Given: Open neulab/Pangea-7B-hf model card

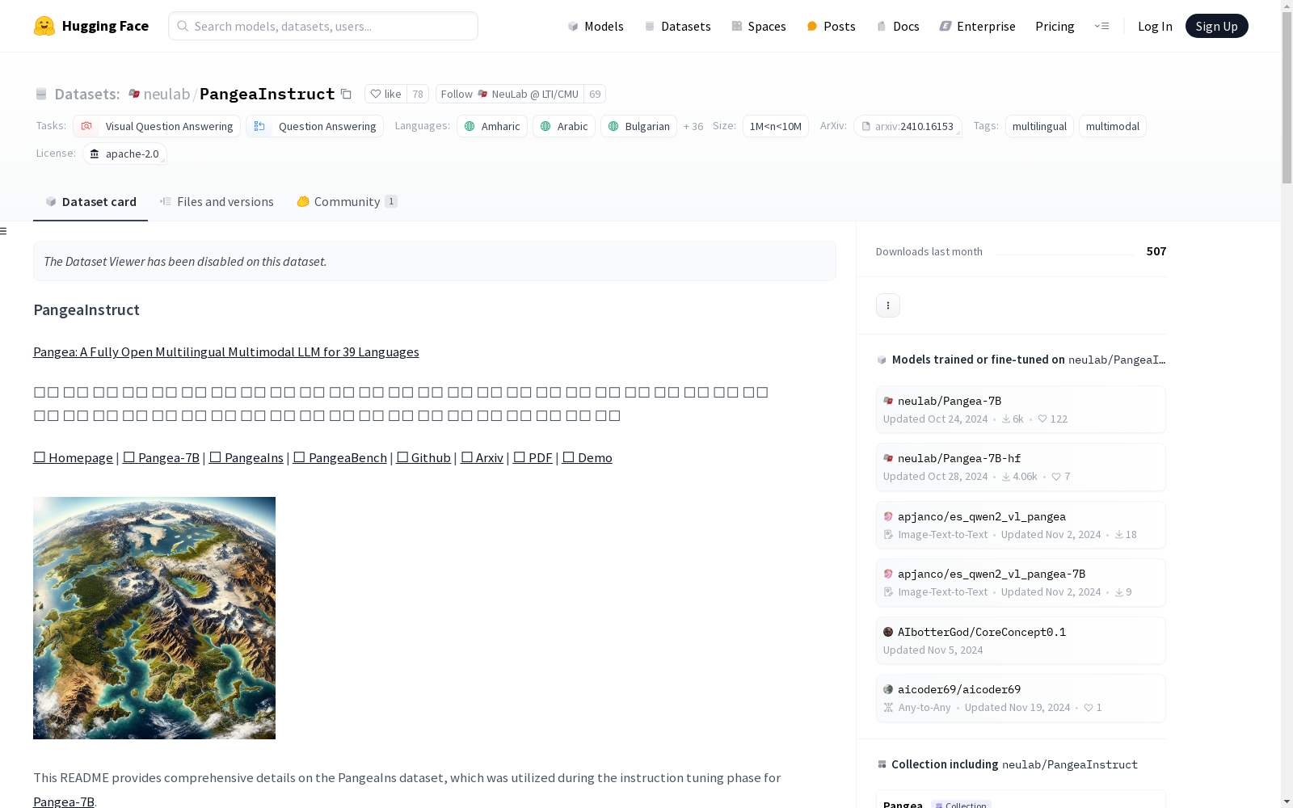Looking at the screenshot, I should click(1021, 467).
